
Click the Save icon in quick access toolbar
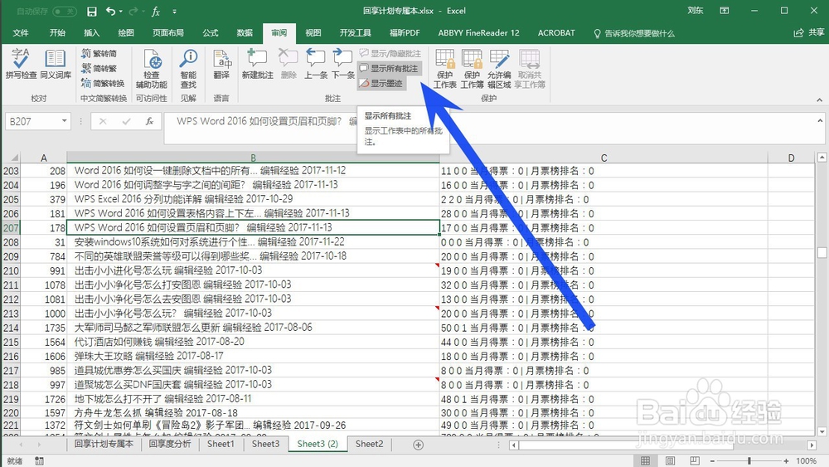click(91, 11)
